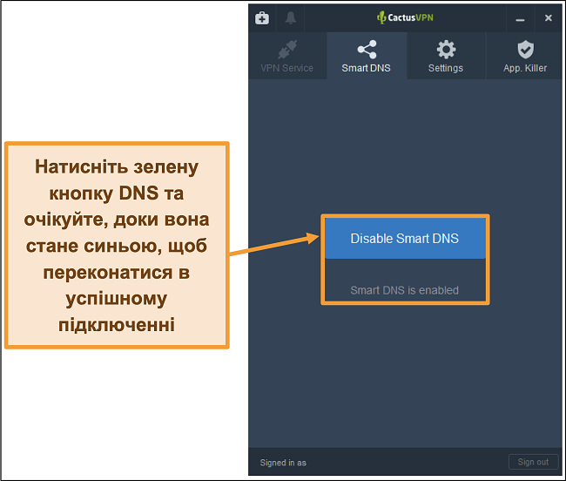Click the Disable Smart DNS button
Viewport: 566px width, 481px height.
(x=405, y=239)
